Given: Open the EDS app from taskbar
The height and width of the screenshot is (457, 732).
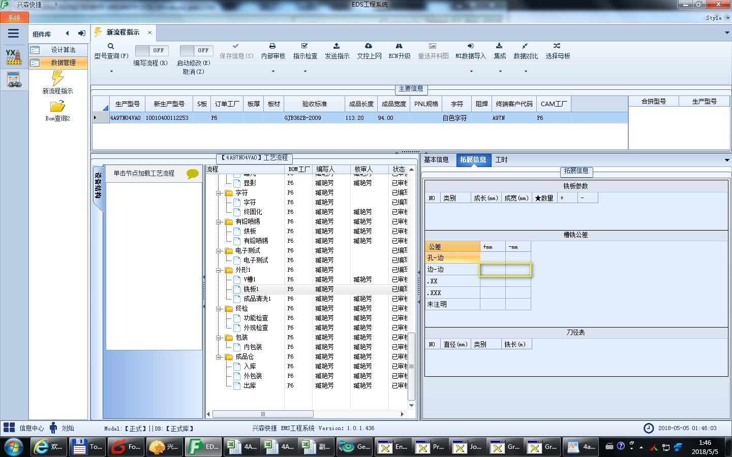Looking at the screenshot, I should [204, 447].
